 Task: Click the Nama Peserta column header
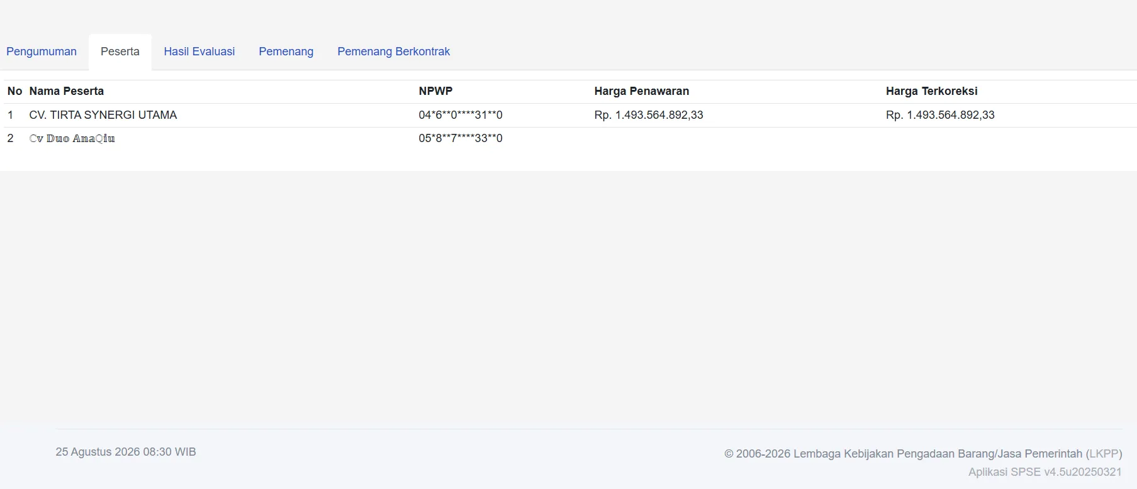pyautogui.click(x=67, y=91)
